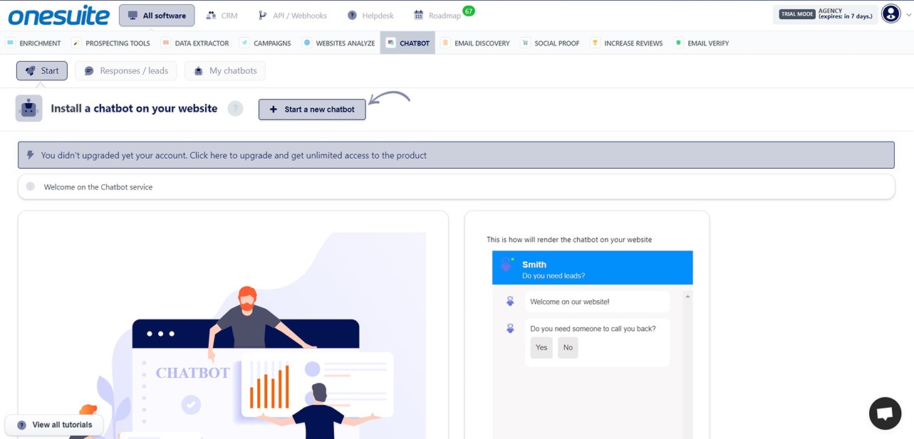The image size is (914, 439).
Task: Switch to the My chatbots tab
Action: (x=224, y=70)
